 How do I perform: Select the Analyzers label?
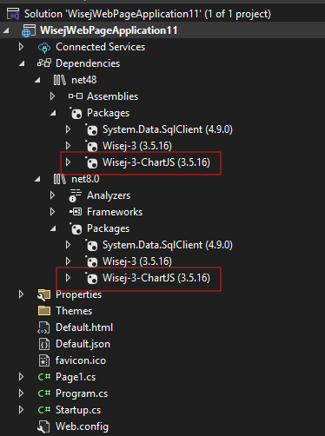(x=109, y=195)
